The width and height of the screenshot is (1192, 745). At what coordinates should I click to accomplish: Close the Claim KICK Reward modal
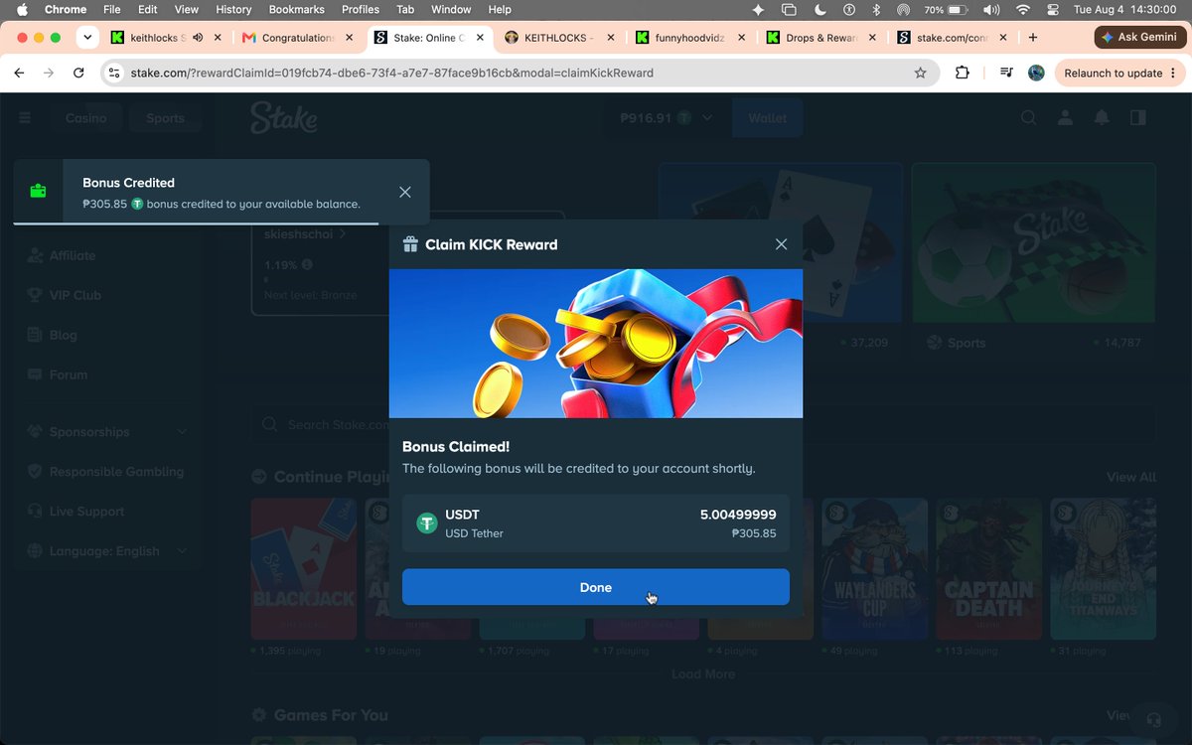tap(781, 244)
